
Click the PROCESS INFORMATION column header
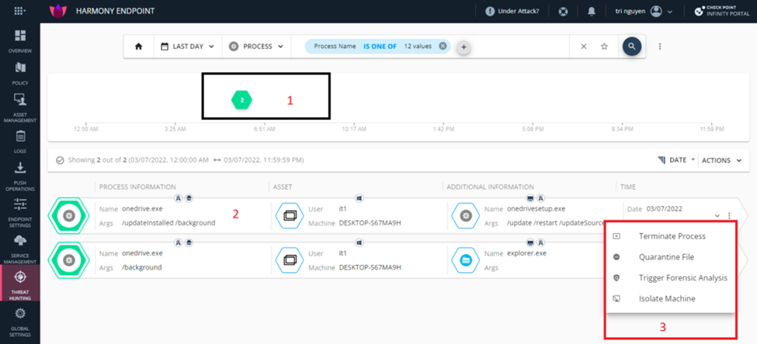click(x=137, y=187)
